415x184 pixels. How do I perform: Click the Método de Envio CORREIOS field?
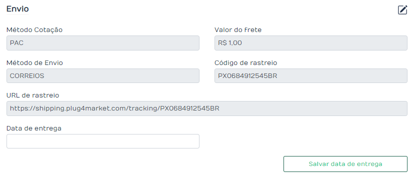click(103, 75)
